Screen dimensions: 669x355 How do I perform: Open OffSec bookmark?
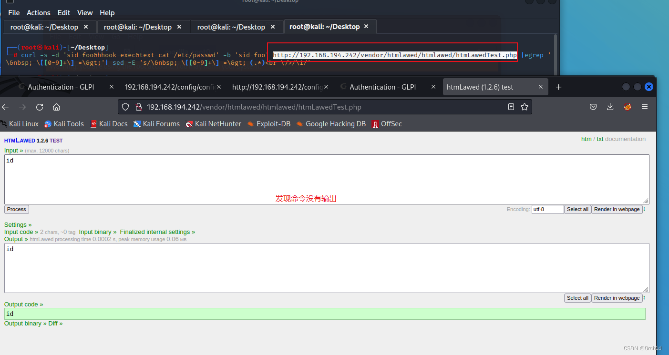pyautogui.click(x=387, y=123)
